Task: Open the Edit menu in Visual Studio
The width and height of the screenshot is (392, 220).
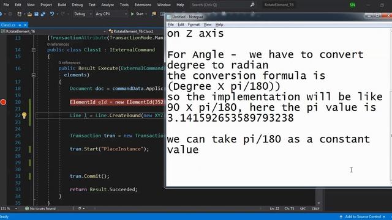Action: 18,5
